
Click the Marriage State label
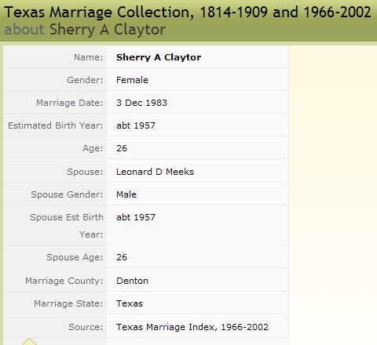pos(68,303)
